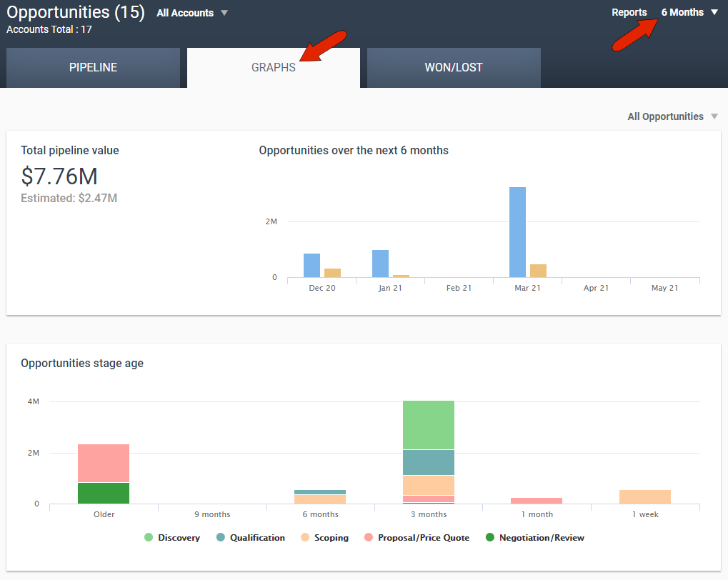Select the orange Mar 21 bar
This screenshot has height=580, width=728.
point(538,271)
